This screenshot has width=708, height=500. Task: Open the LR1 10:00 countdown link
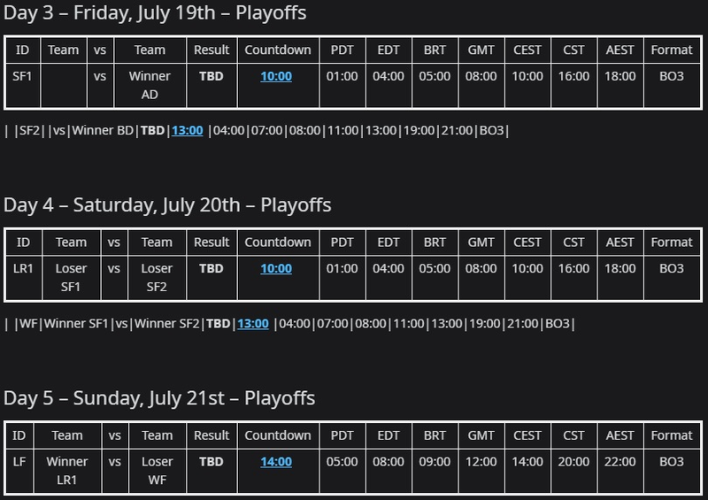[x=276, y=269]
